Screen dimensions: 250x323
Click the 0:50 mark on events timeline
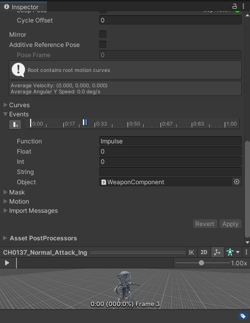[134, 124]
